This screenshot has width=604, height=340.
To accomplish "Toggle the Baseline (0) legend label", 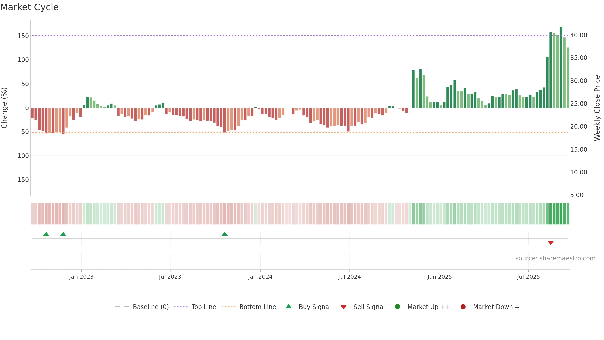I will [x=151, y=307].
